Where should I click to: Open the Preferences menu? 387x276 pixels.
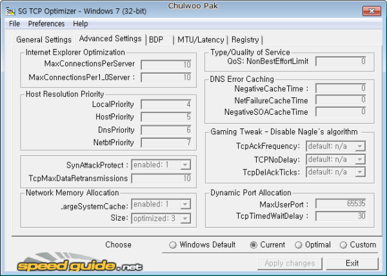click(x=46, y=24)
